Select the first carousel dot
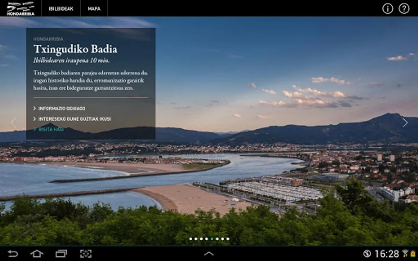 point(191,239)
